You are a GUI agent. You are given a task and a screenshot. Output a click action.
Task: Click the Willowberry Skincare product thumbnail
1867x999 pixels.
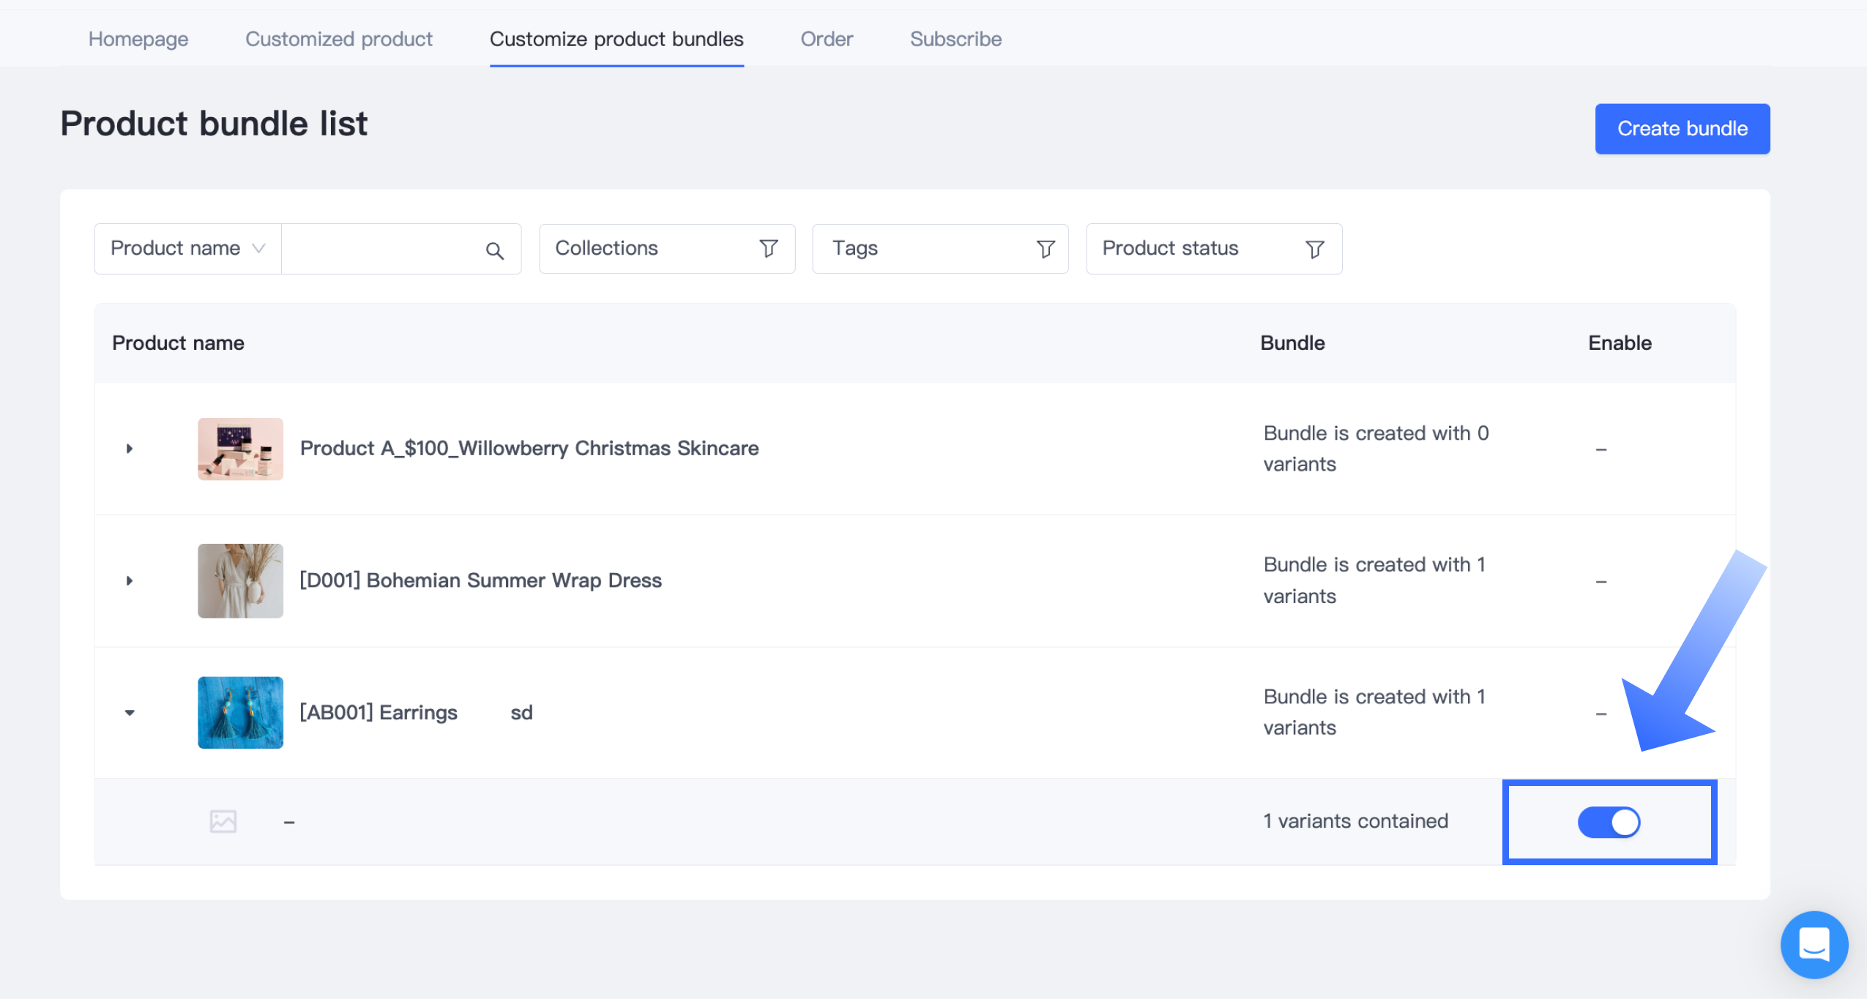tap(240, 449)
